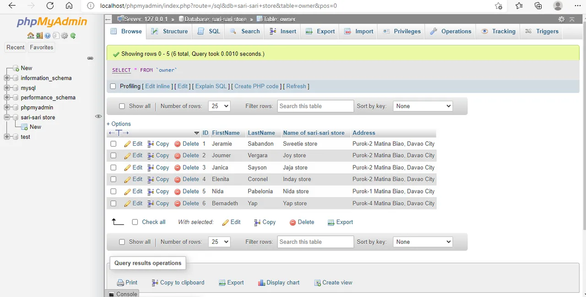Screen dimensions: 586x297
Task: Open upper Number of rows dropdown
Action: click(x=219, y=106)
